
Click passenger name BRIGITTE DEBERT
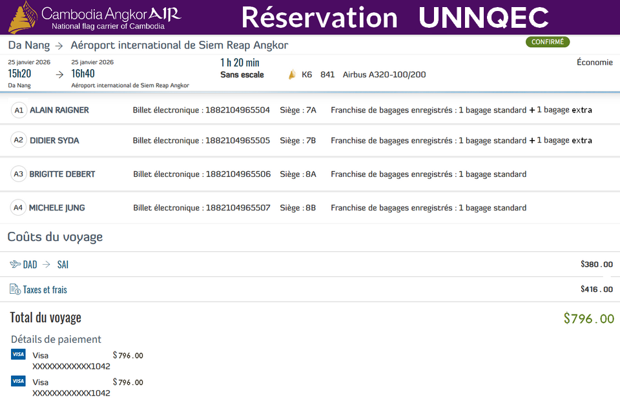[62, 174]
